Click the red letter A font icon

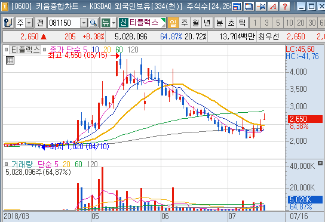pos(273,7)
